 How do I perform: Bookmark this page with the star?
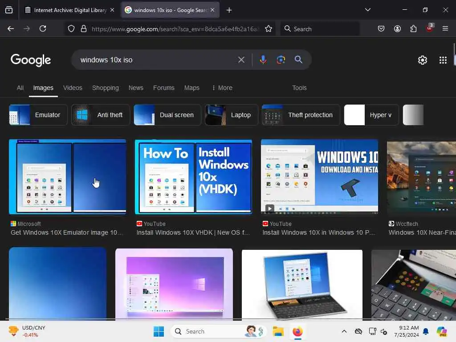pos(269,28)
